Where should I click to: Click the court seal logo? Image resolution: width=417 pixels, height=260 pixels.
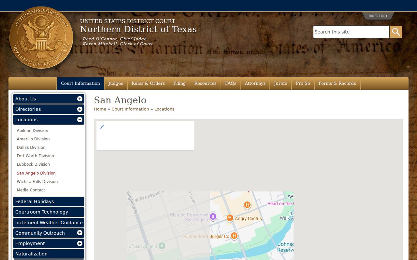pyautogui.click(x=41, y=38)
